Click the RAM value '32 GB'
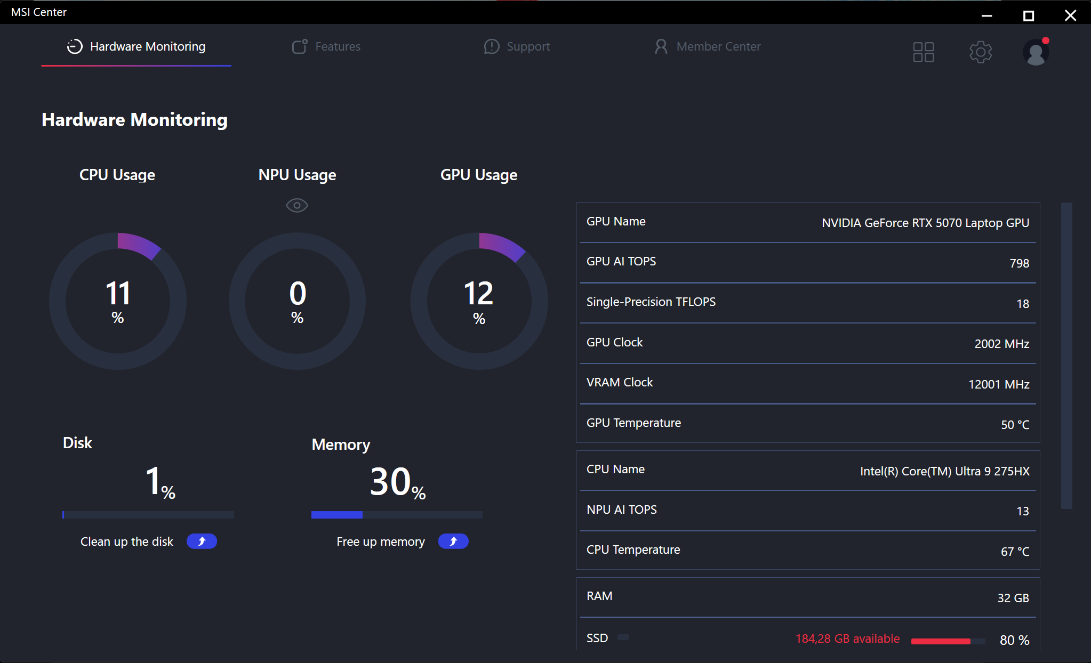Viewport: 1091px width, 663px height. pyautogui.click(x=1013, y=598)
